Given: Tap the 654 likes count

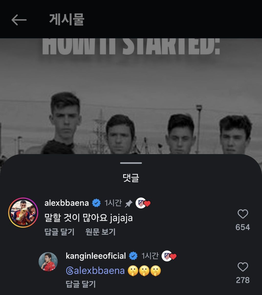Looking at the screenshot, I should (243, 227).
